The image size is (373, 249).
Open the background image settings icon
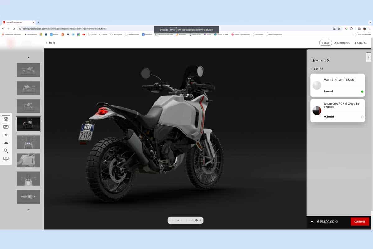coord(6,127)
